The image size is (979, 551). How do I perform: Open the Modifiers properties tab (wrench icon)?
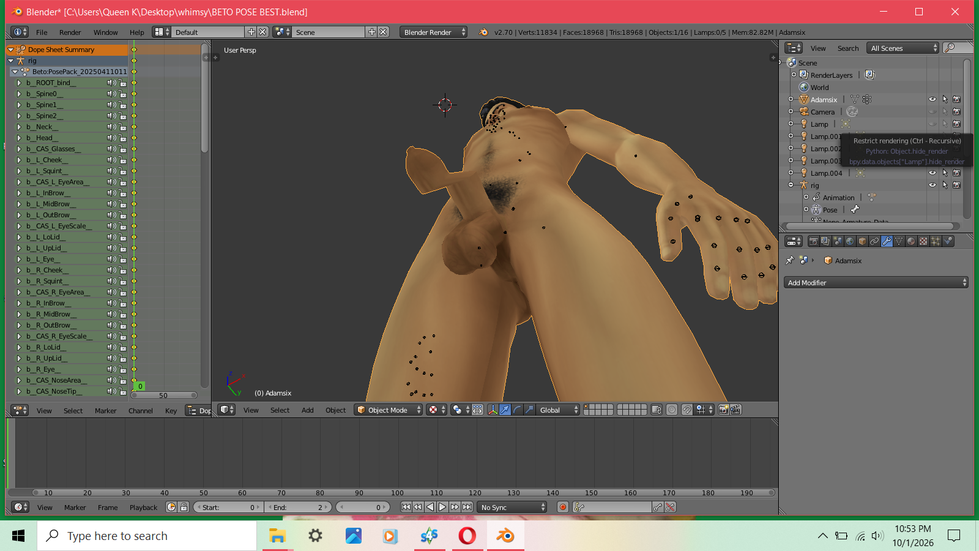887,241
